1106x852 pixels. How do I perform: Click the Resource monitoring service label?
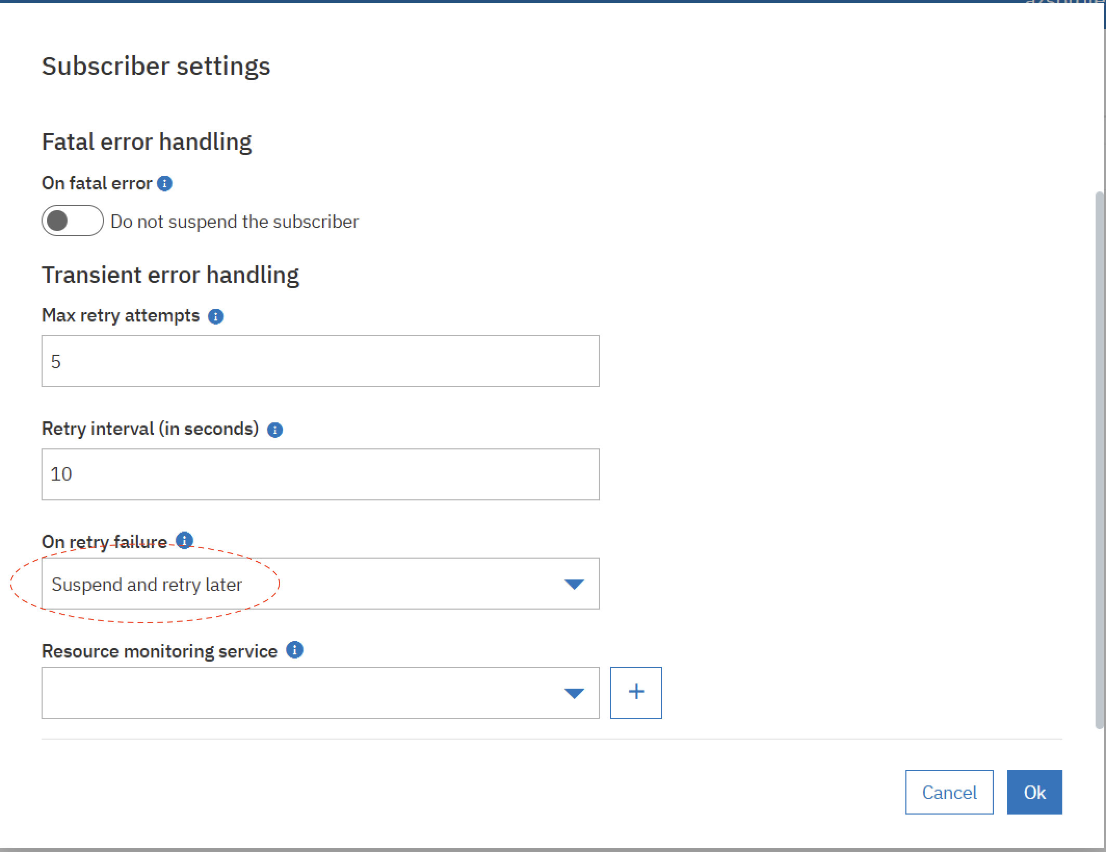coord(160,651)
